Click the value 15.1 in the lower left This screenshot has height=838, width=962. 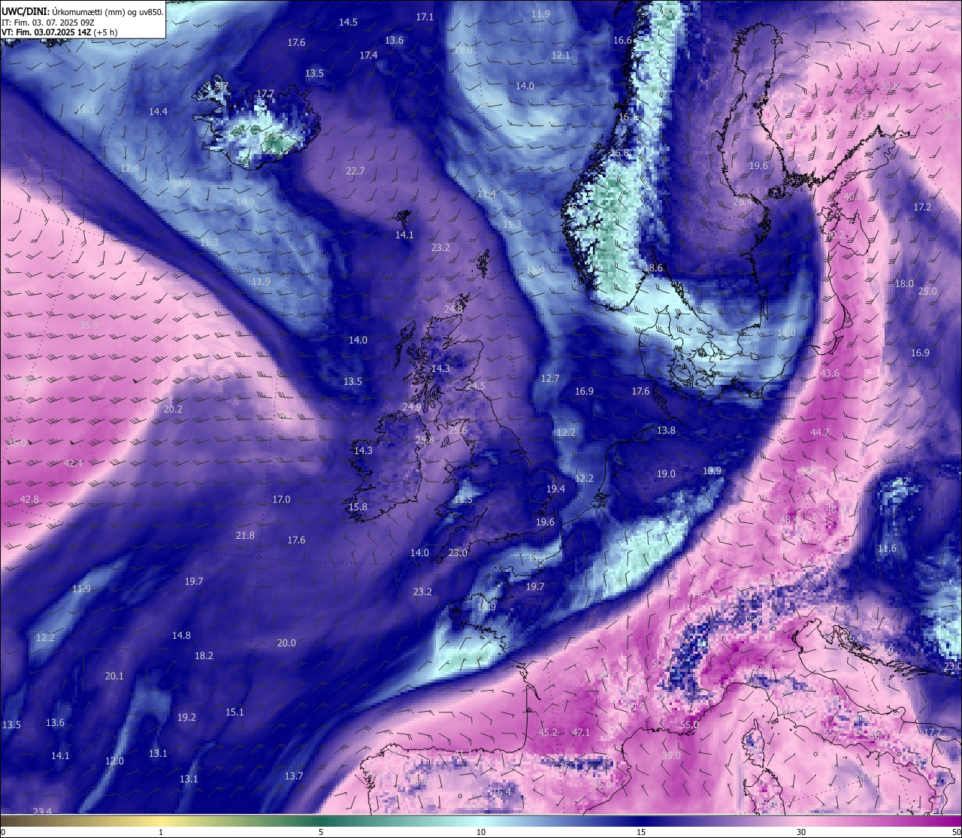(234, 712)
